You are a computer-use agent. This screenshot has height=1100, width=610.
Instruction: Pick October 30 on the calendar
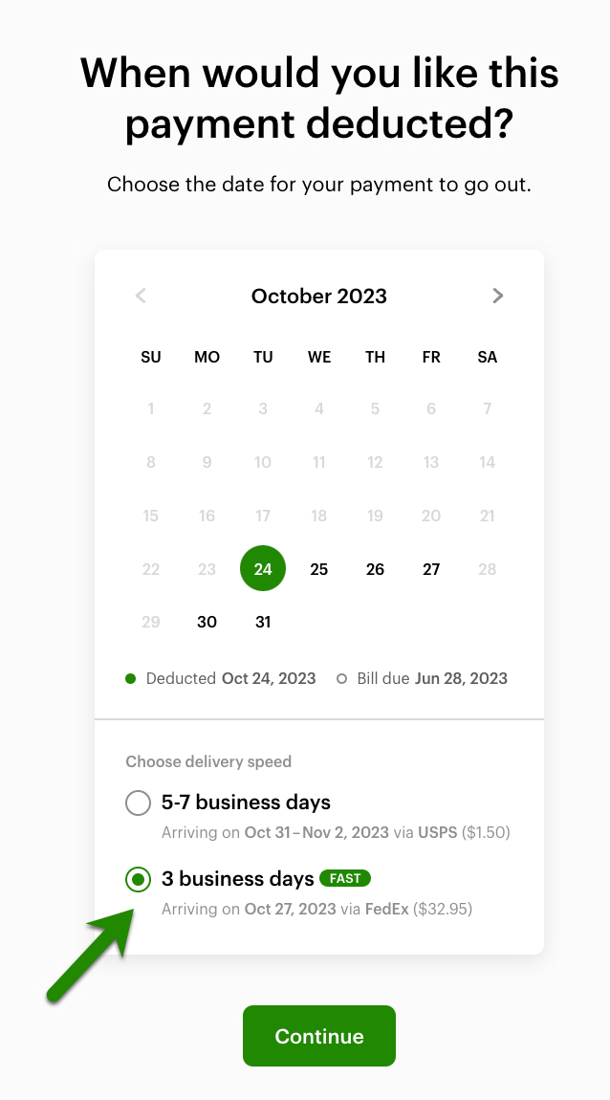(207, 622)
